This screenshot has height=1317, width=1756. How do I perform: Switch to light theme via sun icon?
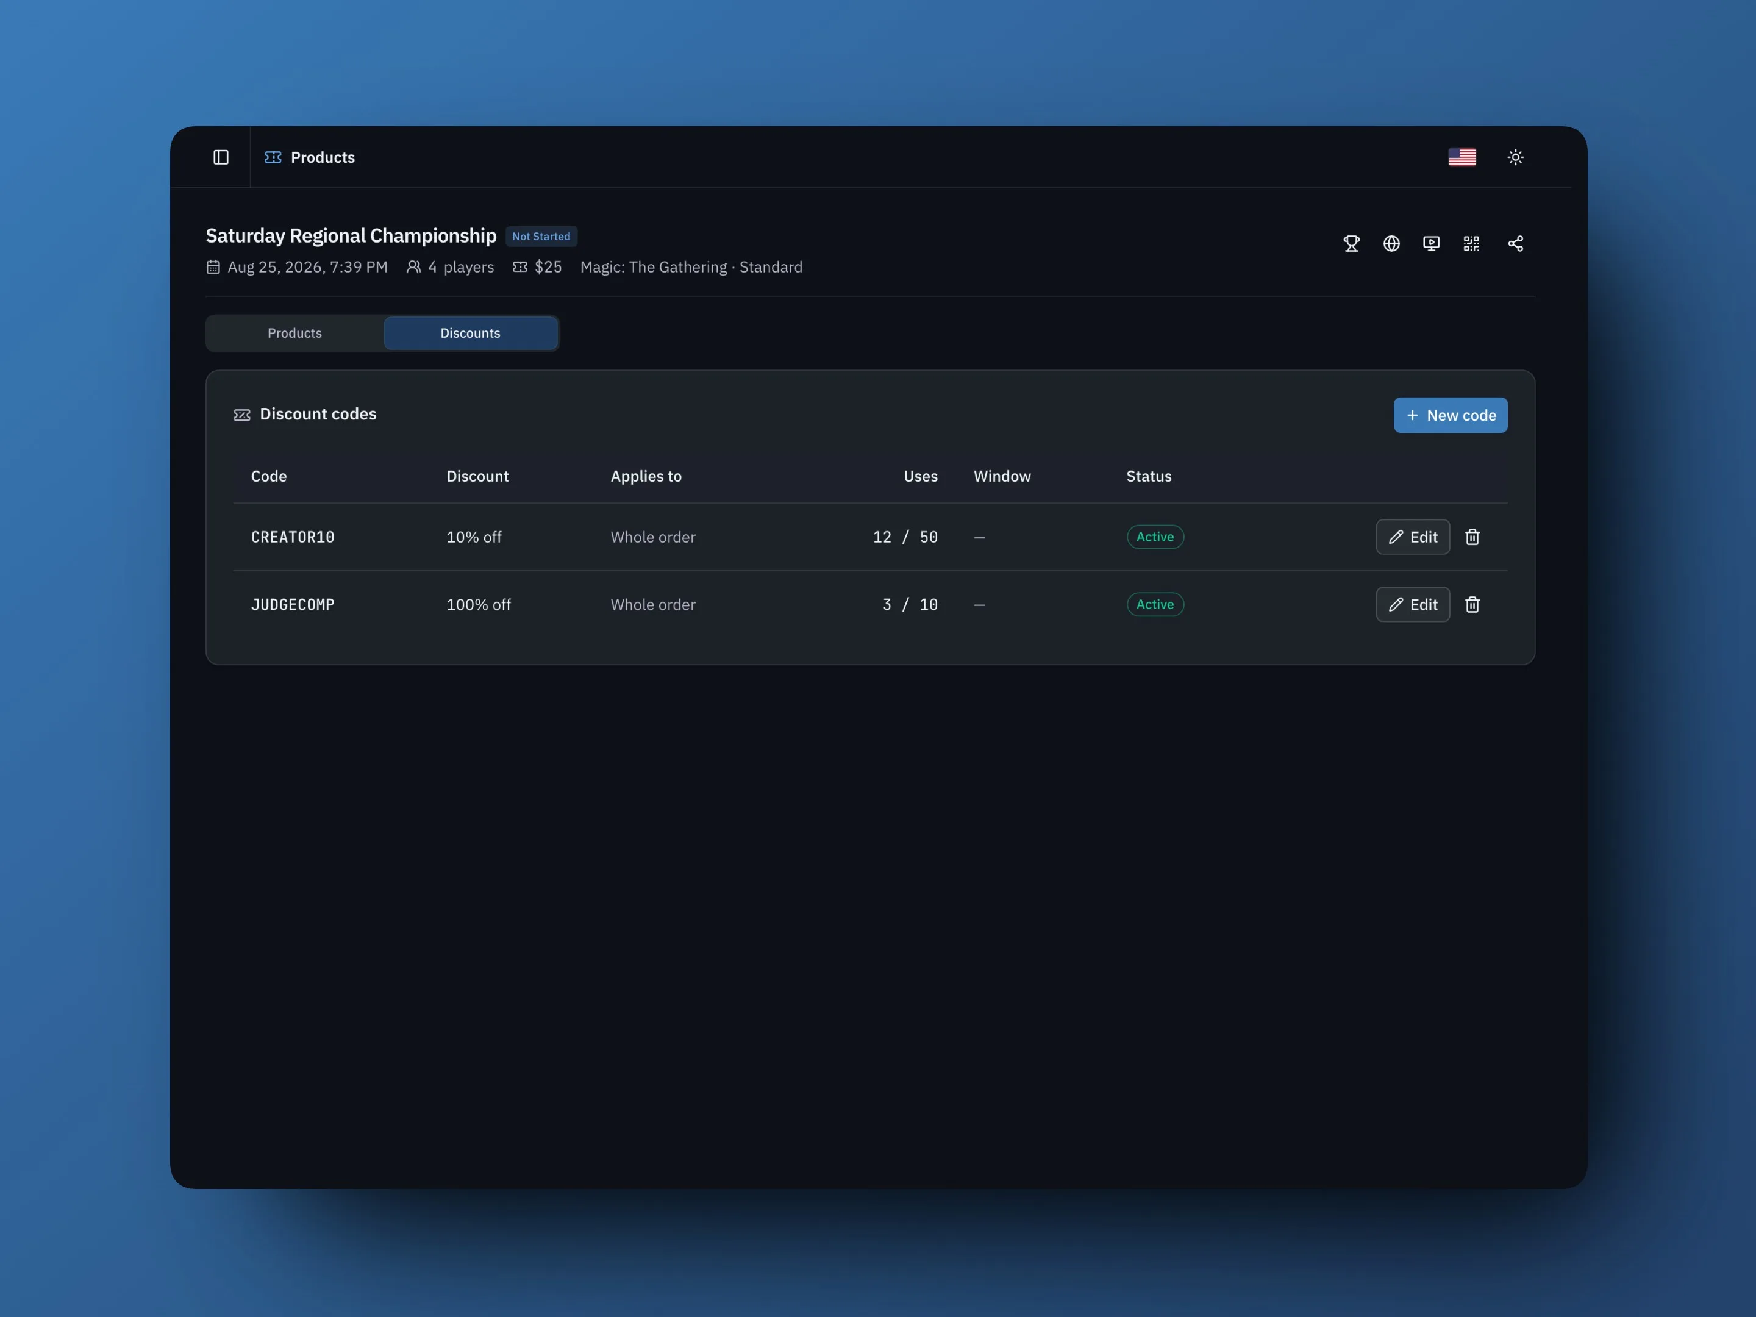[x=1515, y=157]
